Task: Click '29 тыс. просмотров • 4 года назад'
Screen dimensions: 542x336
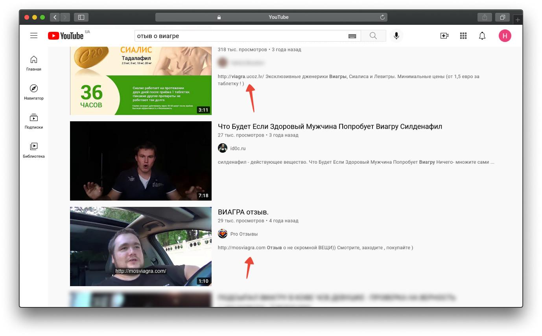Action: pyautogui.click(x=258, y=221)
